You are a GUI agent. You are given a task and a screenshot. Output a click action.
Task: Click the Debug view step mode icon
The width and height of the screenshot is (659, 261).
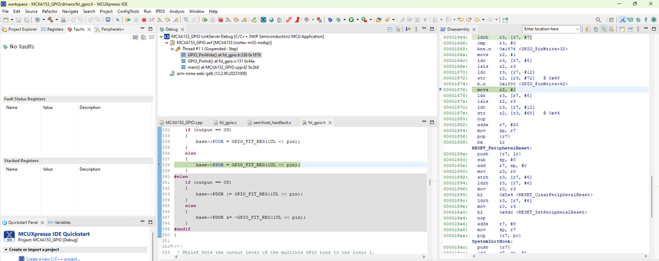tap(408, 29)
